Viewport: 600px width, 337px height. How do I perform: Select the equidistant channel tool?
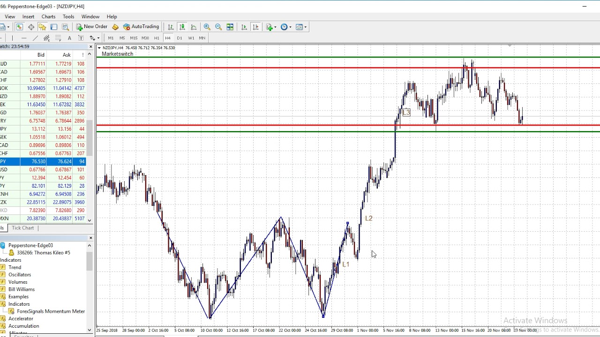(46, 38)
